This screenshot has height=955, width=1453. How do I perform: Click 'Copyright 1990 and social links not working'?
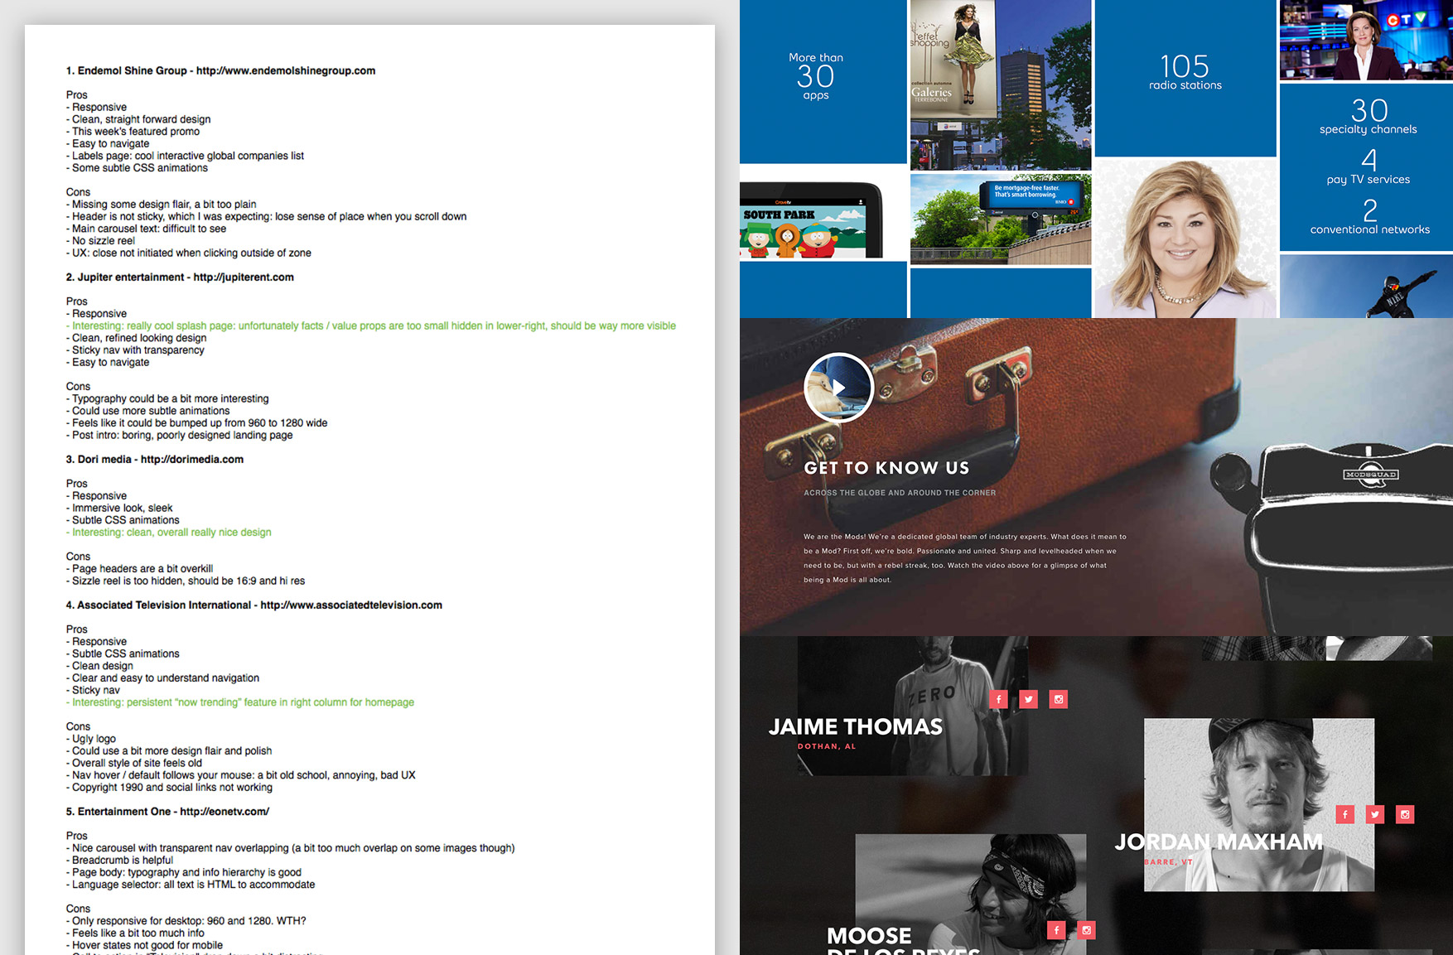169,788
